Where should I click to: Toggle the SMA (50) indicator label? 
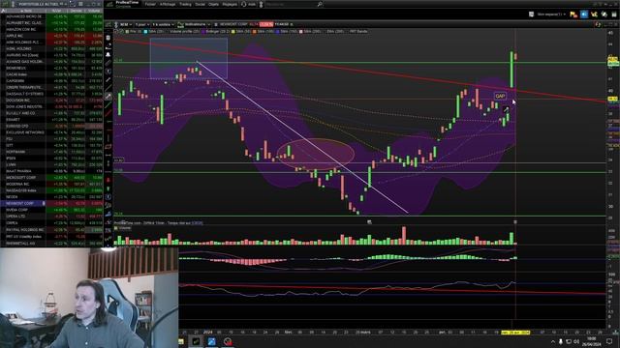[x=243, y=31]
